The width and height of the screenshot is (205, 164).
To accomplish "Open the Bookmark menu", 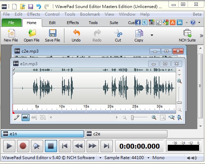I will coord(90,14).
